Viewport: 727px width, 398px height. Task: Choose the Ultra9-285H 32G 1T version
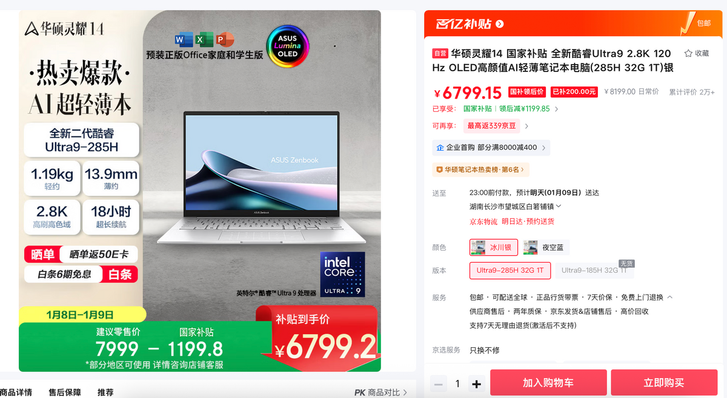pyautogui.click(x=510, y=270)
